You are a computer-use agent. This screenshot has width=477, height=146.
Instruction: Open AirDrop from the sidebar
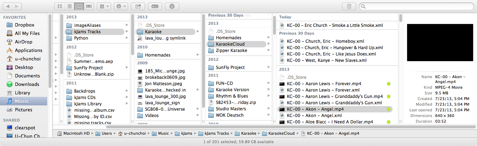[x=23, y=42]
